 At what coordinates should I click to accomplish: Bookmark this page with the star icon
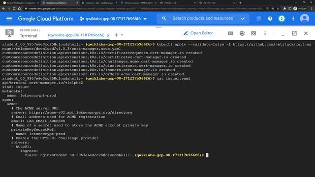coord(278,9)
